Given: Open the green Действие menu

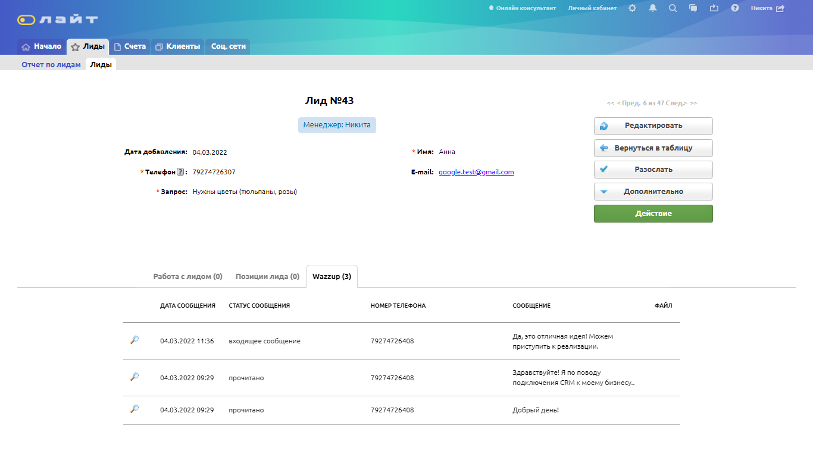Looking at the screenshot, I should coord(653,214).
